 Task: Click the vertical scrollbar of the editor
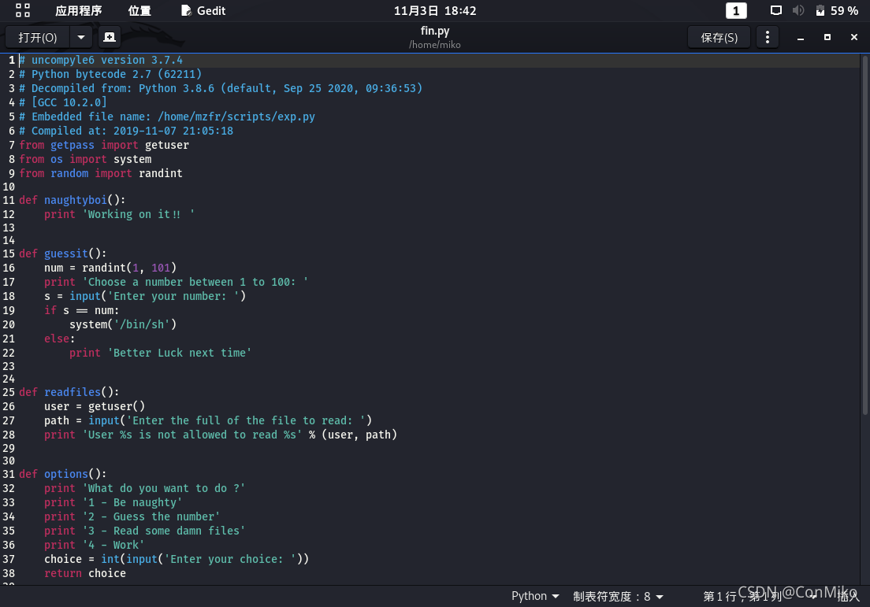[x=865, y=235]
